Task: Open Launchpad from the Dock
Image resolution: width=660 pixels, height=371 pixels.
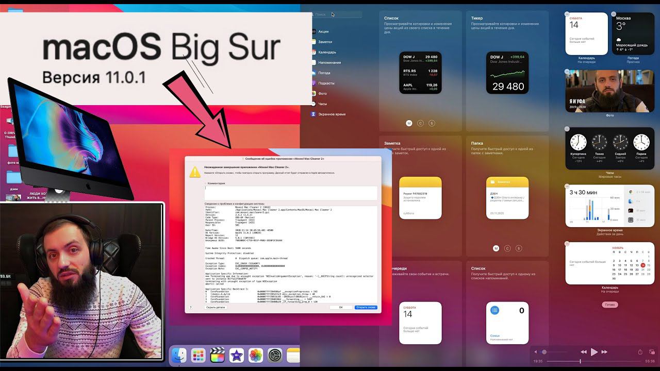Action: click(x=198, y=355)
